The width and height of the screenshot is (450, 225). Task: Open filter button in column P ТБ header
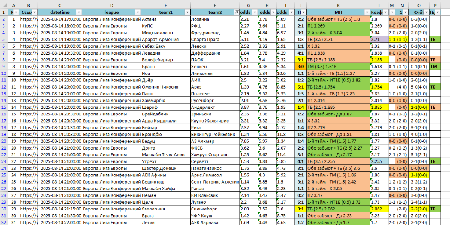(x=437, y=12)
